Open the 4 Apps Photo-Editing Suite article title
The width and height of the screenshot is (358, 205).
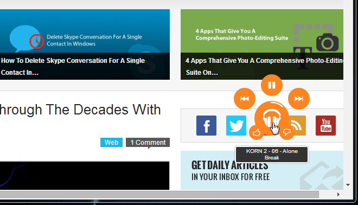[264, 66]
